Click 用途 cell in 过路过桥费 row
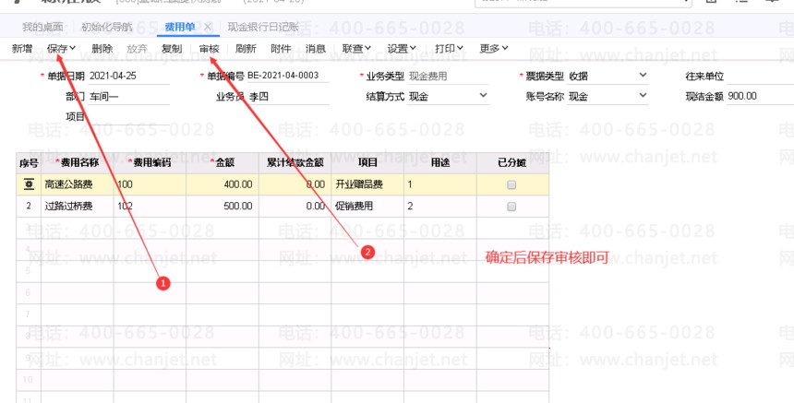This screenshot has height=403, width=794. [440, 207]
